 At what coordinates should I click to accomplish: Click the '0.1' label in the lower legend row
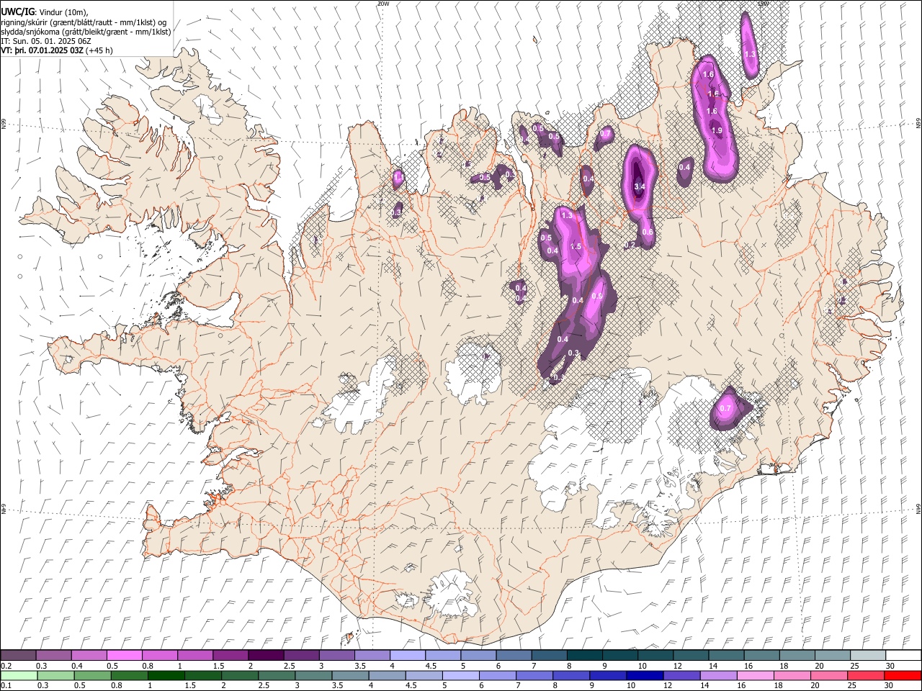[5, 686]
